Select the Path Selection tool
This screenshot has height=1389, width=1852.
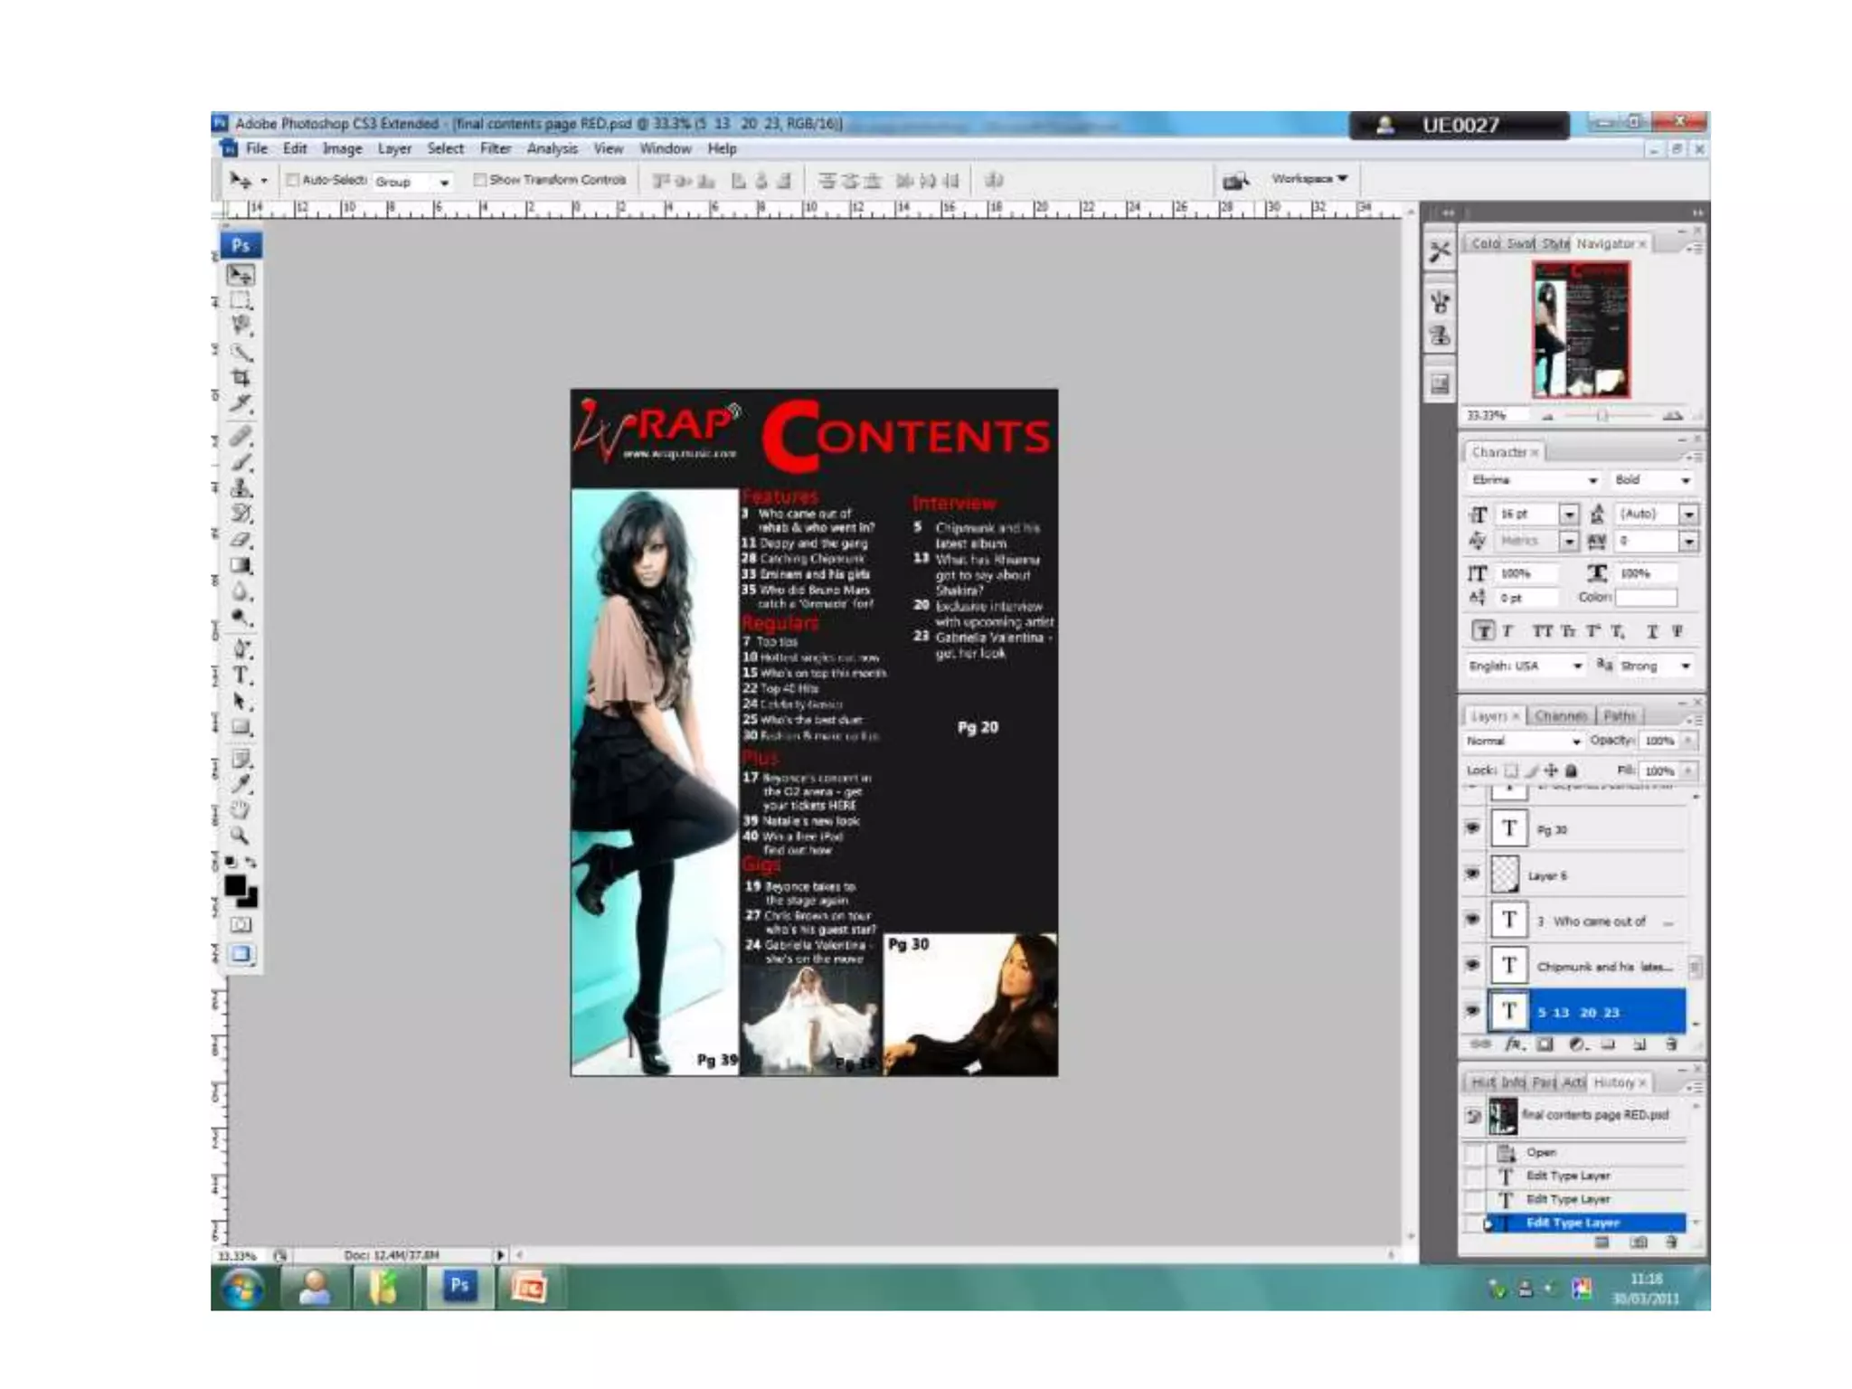click(x=241, y=701)
